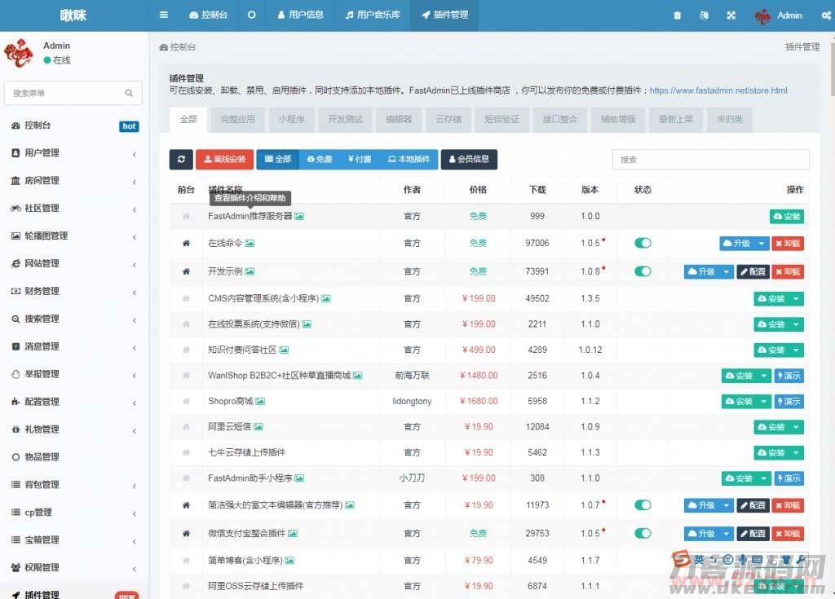The image size is (835, 599).
Task: Open preview image icon for Shopro商城
Action: pyautogui.click(x=261, y=401)
